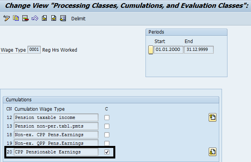
Task: Click the End date field 31.12.9999
Action: point(199,50)
